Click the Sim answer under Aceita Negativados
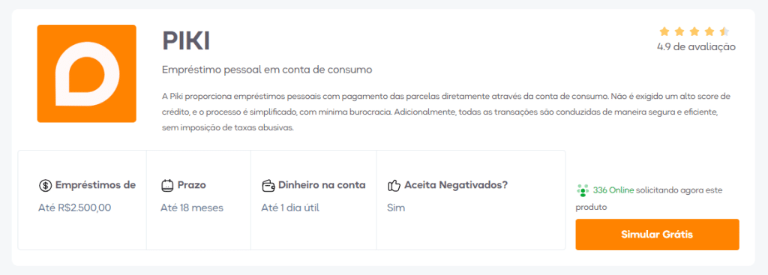 click(396, 208)
